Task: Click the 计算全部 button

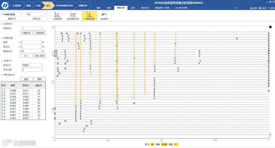Action: pos(39,33)
